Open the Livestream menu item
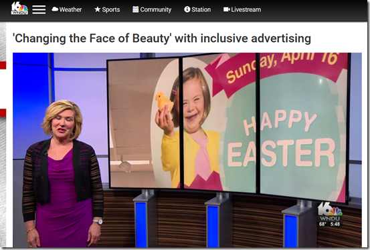370x250 pixels. pyautogui.click(x=242, y=9)
